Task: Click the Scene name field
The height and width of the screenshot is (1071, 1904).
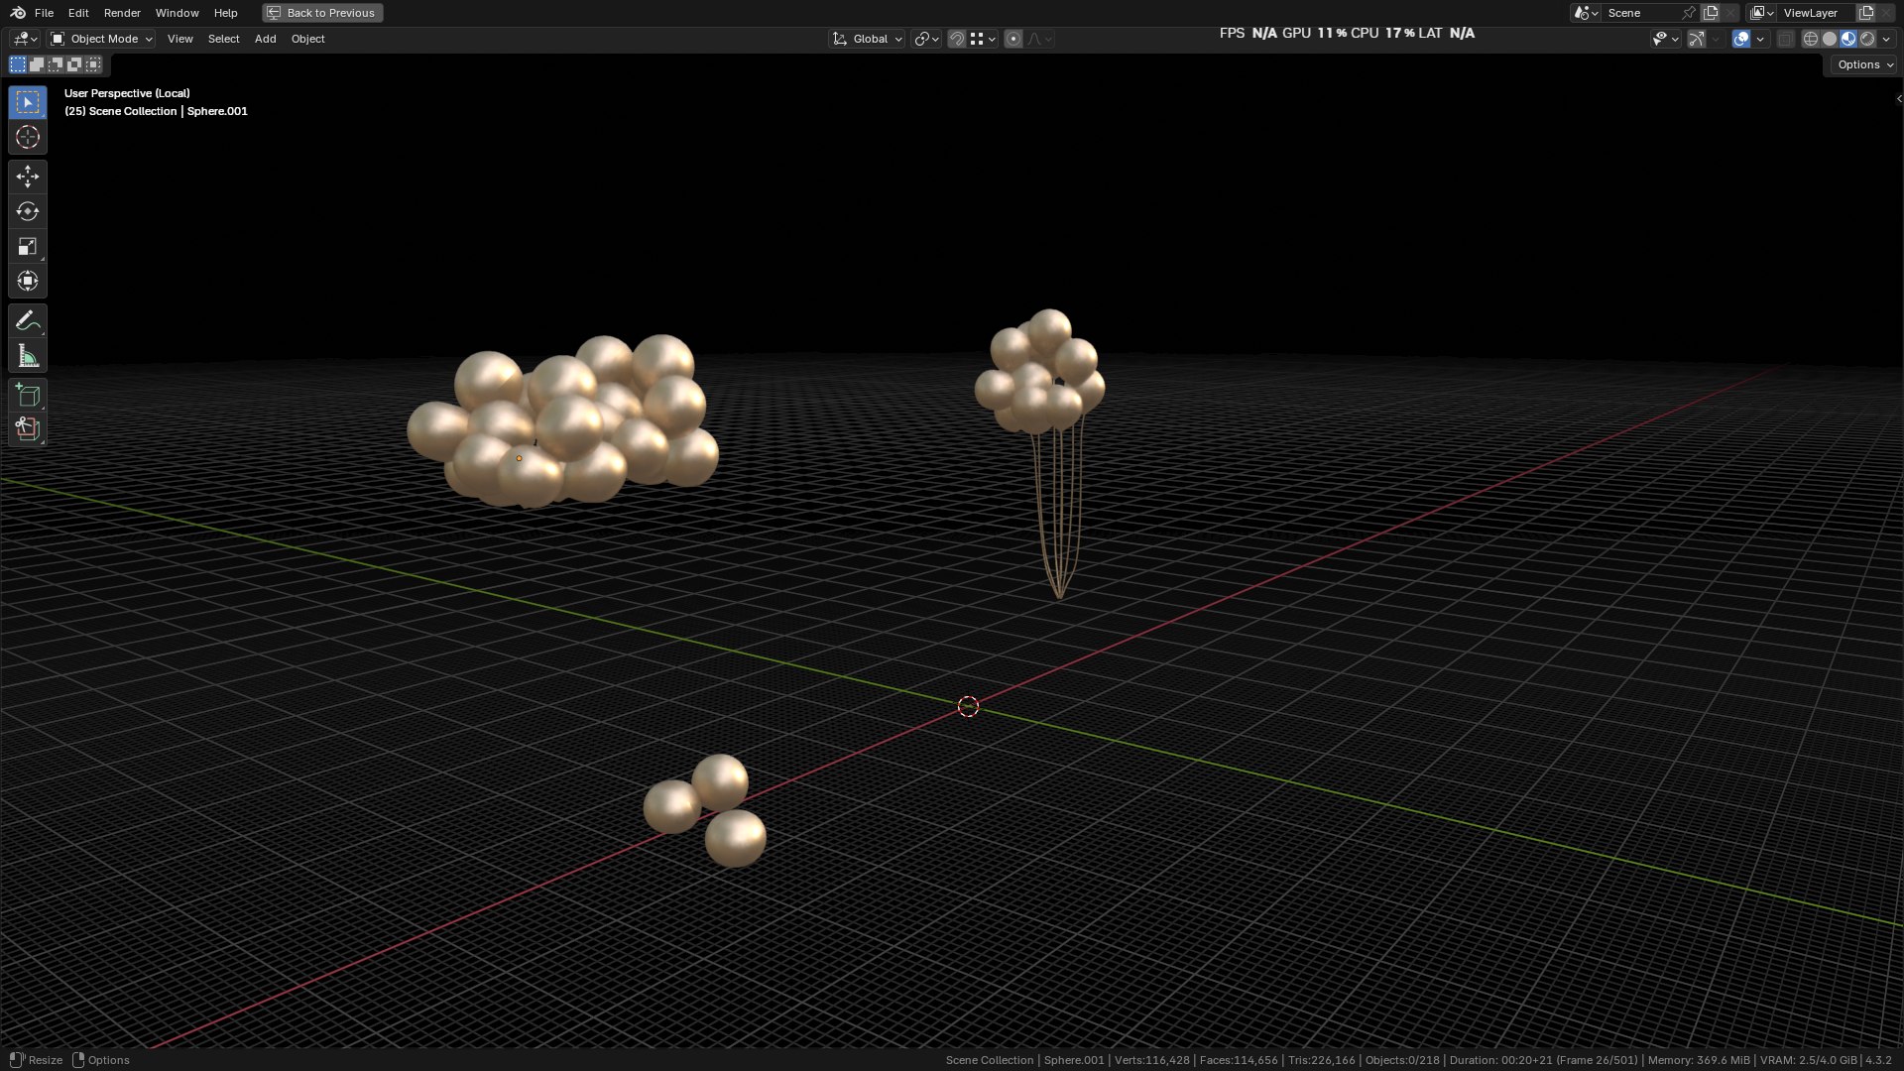Action: [x=1641, y=13]
